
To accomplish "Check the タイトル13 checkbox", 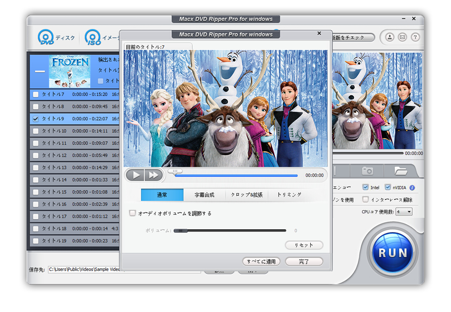I will (x=36, y=167).
